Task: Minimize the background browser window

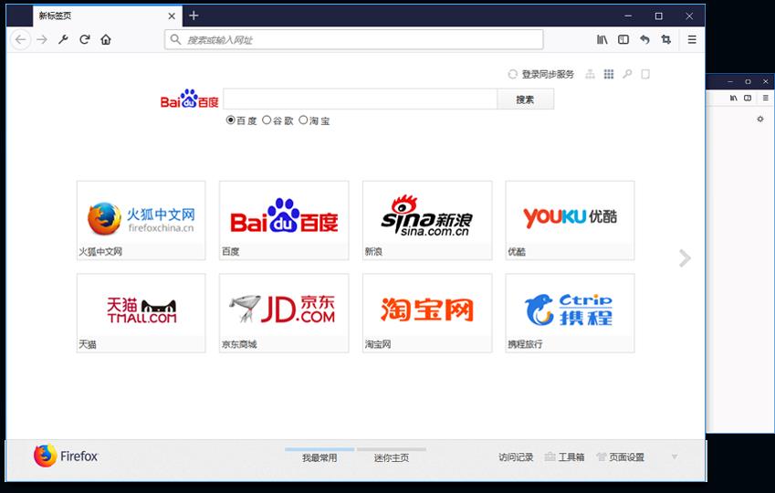Action: click(x=730, y=81)
